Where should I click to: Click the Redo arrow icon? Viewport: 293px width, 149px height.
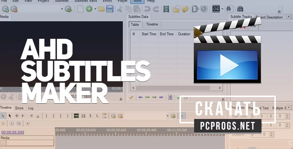(x=156, y=9)
